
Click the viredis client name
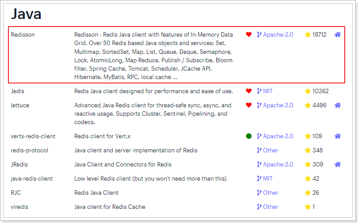[x=19, y=207]
